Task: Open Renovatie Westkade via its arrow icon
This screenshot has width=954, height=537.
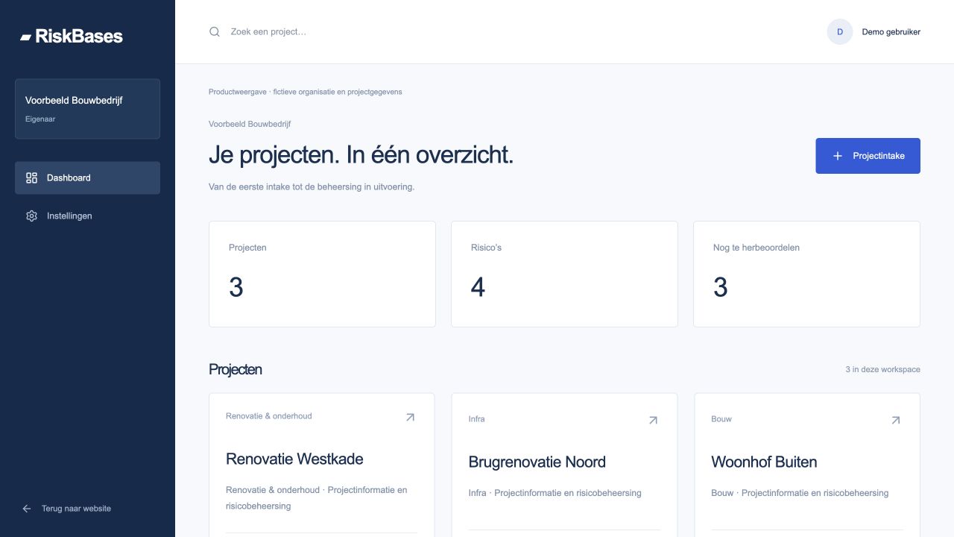Action: pos(410,417)
